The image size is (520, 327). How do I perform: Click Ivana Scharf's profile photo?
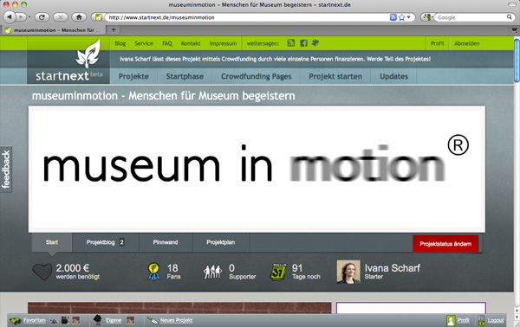click(x=348, y=272)
